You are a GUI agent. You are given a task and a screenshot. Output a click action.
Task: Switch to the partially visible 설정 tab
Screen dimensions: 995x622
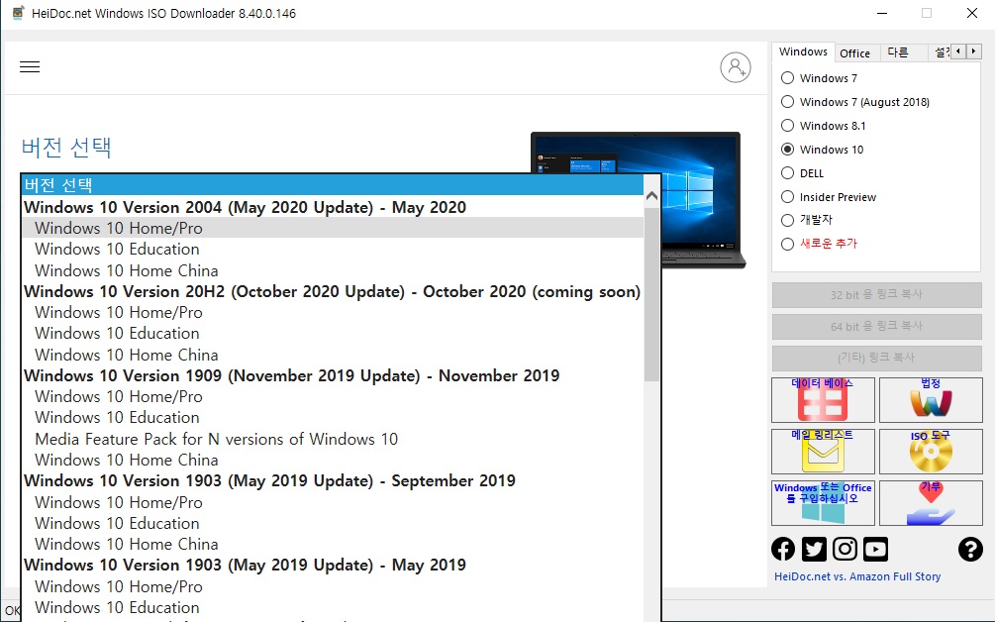(942, 53)
